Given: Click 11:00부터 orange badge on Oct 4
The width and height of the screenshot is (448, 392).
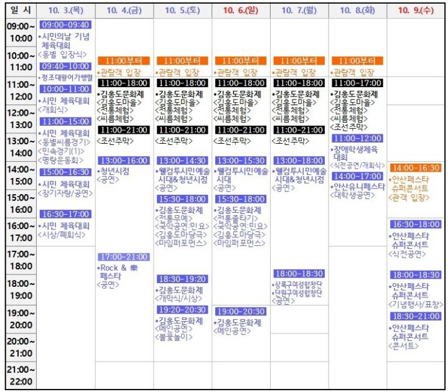Looking at the screenshot, I should point(124,61).
